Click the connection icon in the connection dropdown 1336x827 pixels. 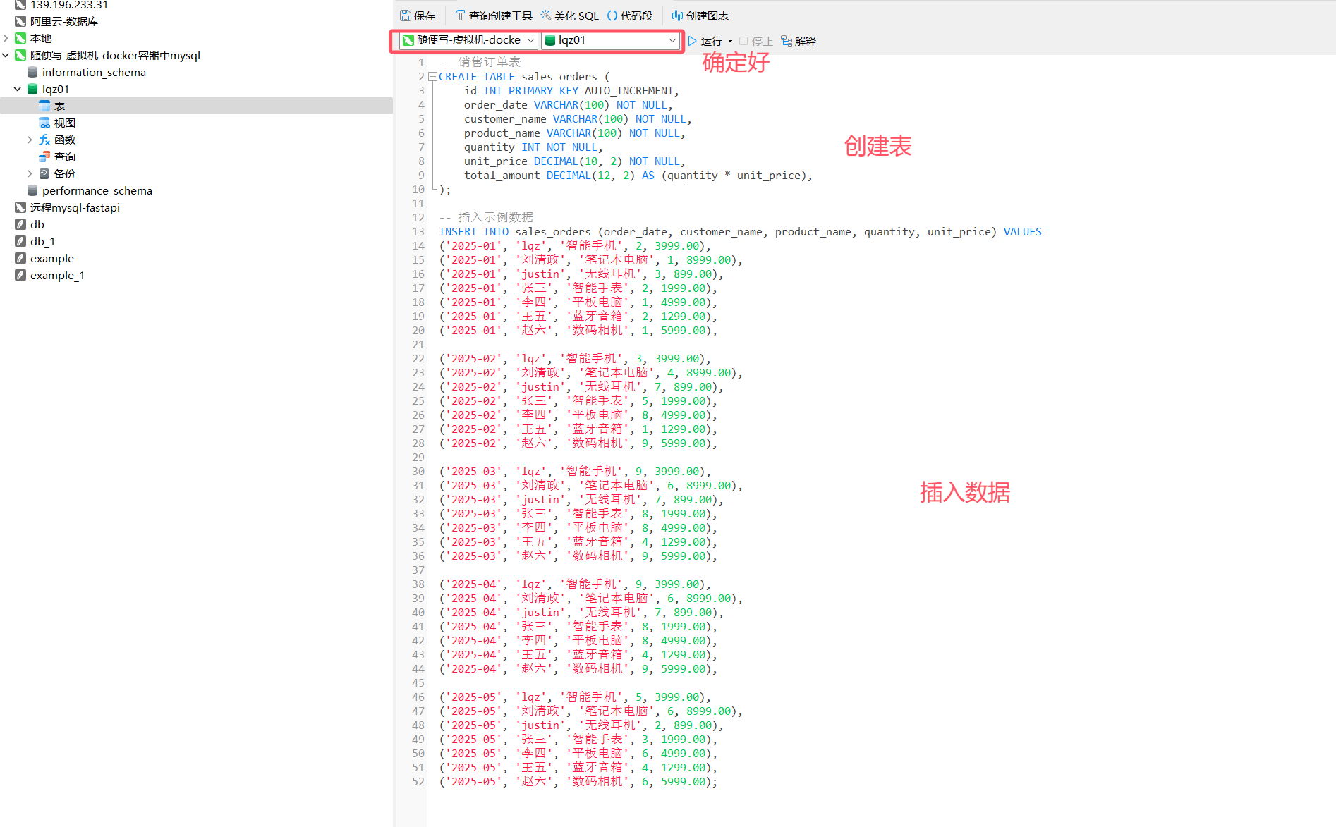coord(408,40)
